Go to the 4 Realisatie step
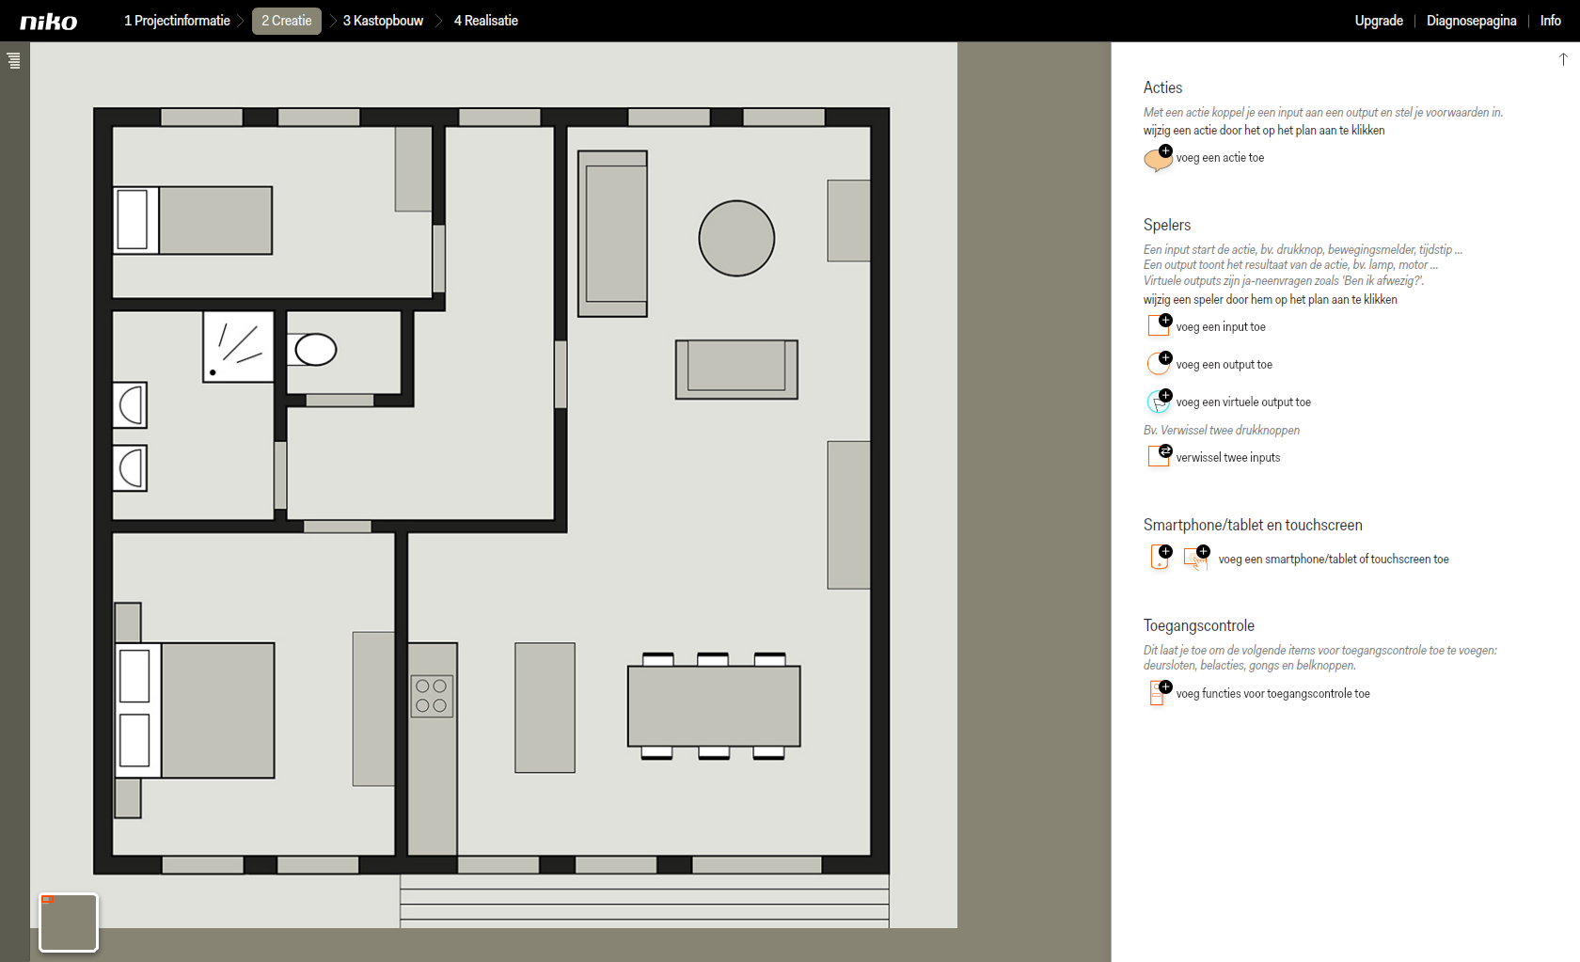The height and width of the screenshot is (962, 1580). [486, 21]
